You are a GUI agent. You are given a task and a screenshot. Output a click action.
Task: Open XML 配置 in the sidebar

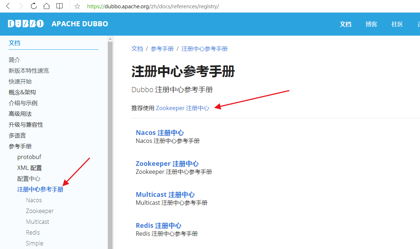(x=29, y=168)
